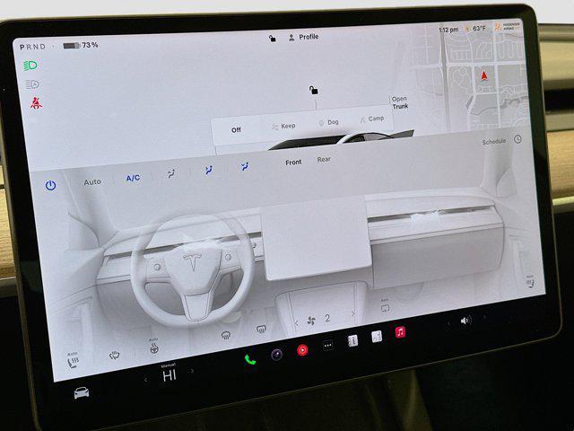Tap the green phone icon

(250, 359)
